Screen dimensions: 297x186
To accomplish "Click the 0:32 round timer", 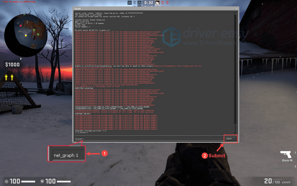I will [x=148, y=3].
